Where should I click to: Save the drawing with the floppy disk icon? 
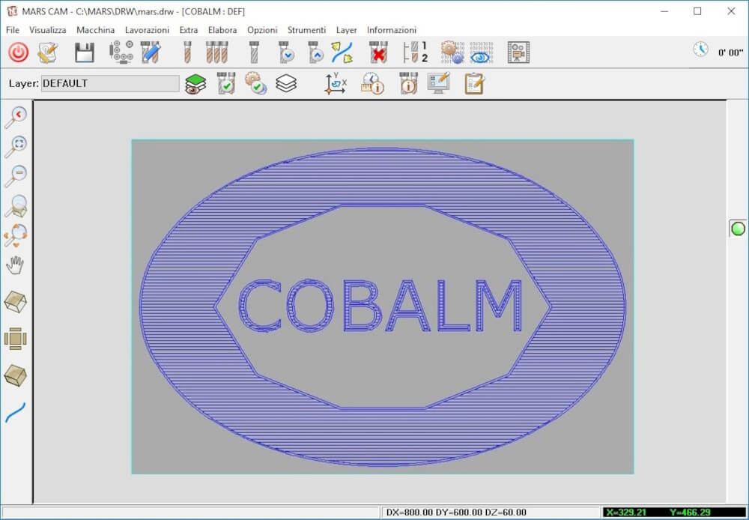85,52
